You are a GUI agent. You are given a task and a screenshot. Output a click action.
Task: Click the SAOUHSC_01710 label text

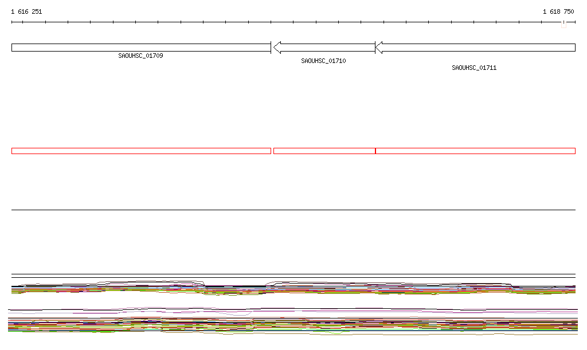pos(323,61)
